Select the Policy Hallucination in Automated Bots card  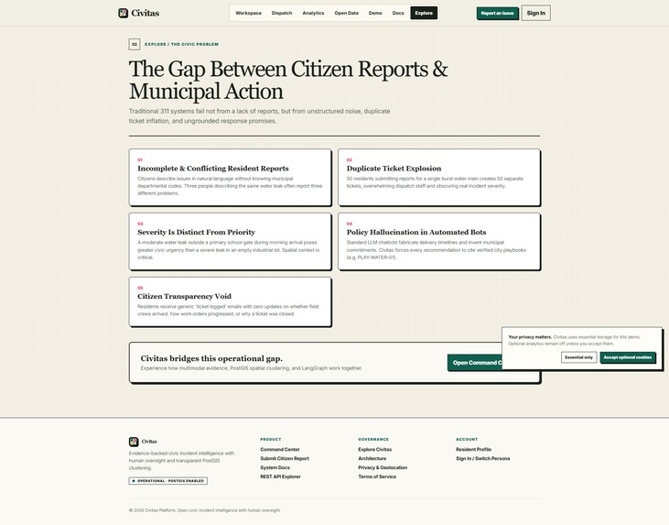439,241
